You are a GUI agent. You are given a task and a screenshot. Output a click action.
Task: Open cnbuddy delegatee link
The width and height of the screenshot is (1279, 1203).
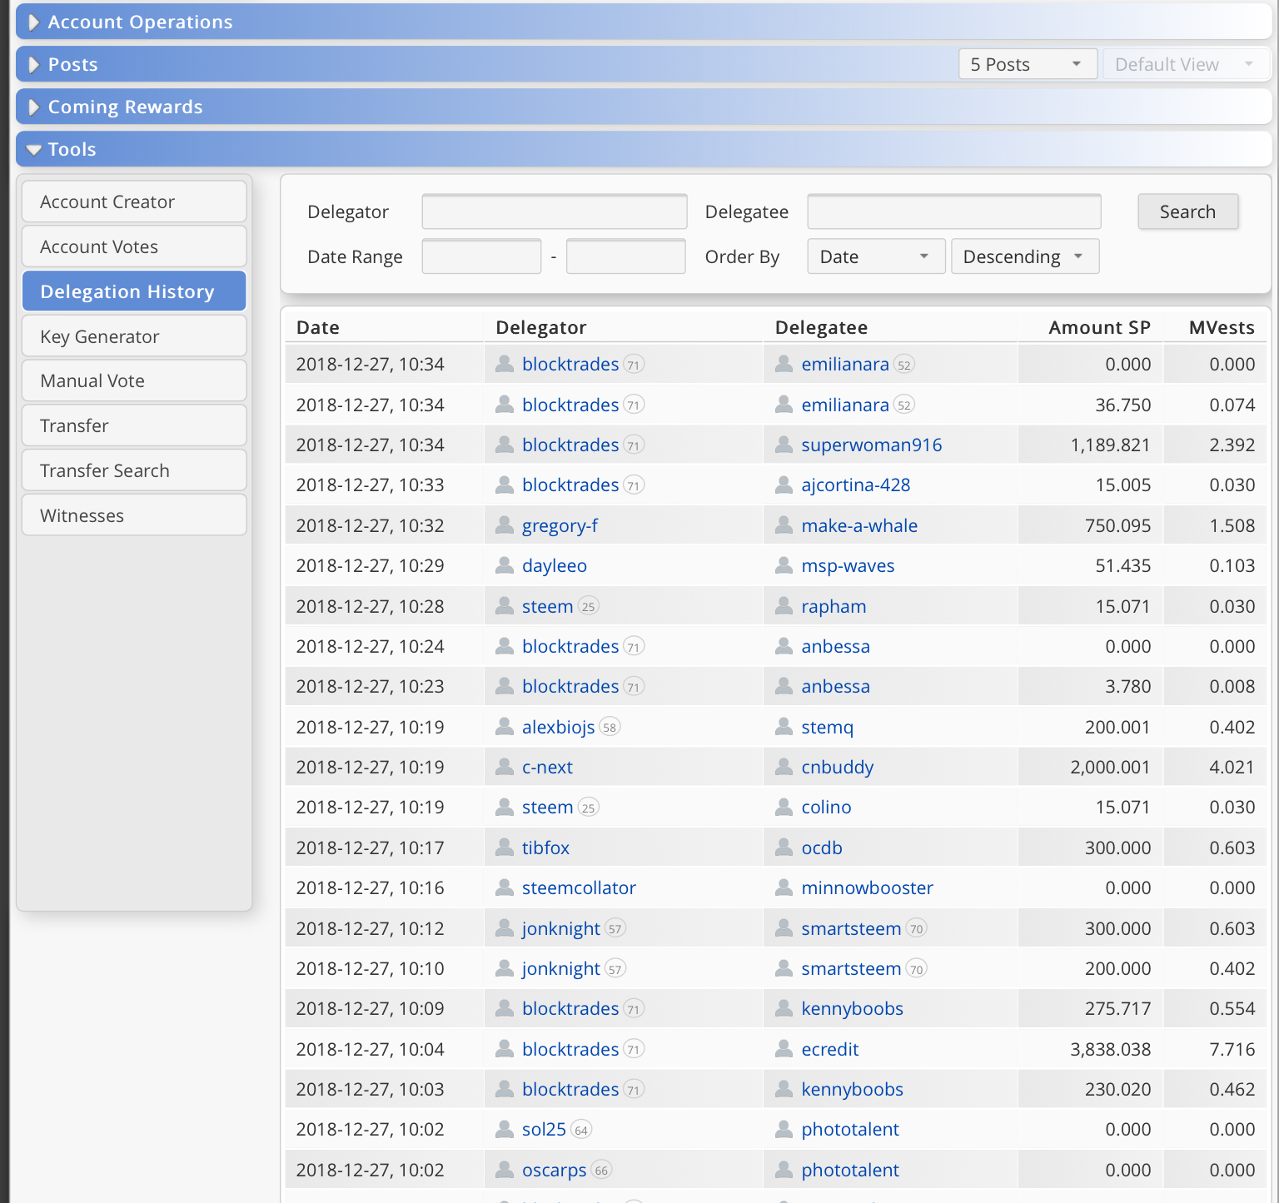coord(838,767)
